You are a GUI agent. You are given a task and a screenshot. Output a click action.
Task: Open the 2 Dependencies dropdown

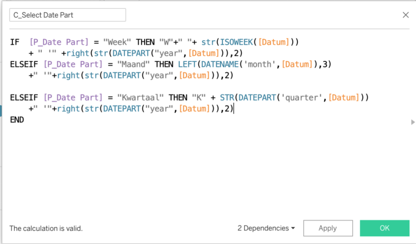click(x=266, y=228)
